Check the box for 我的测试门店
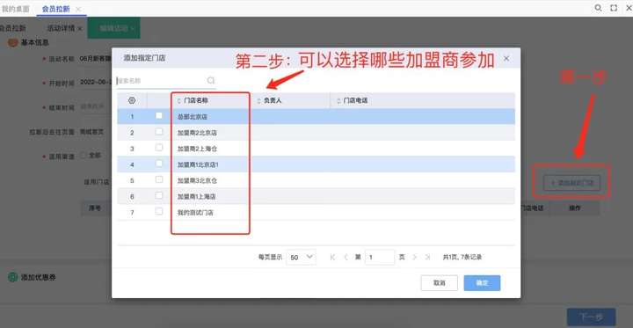This screenshot has height=328, width=633. [x=159, y=211]
